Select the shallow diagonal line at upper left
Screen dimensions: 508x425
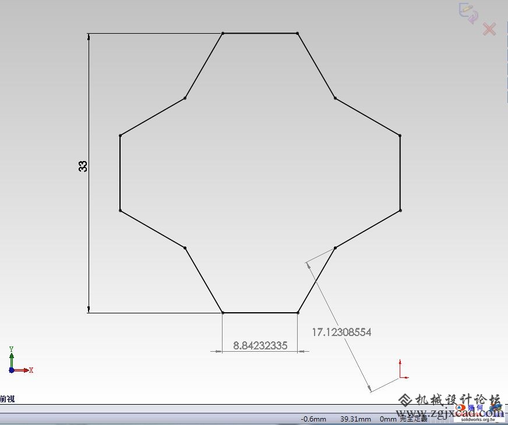(153, 117)
